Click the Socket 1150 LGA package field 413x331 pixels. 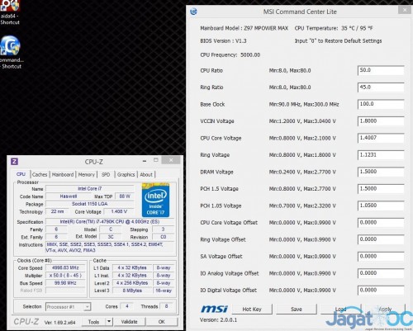(90, 204)
